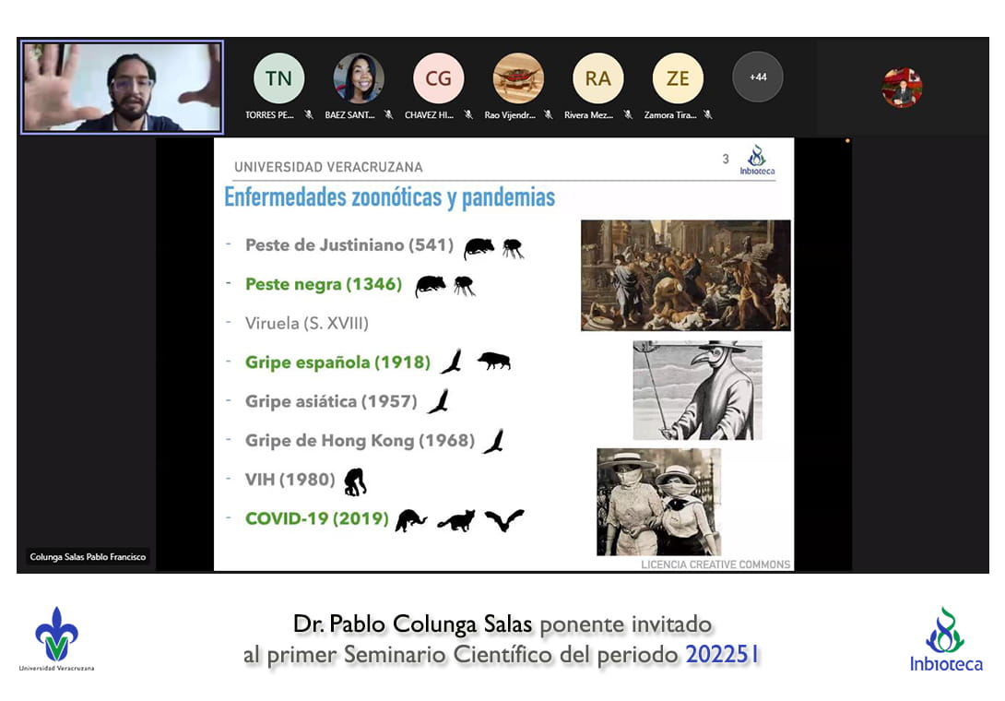Click the chimpanzee silhouette next to VIH (1980)
This screenshot has height=701, width=1005.
[x=355, y=481]
